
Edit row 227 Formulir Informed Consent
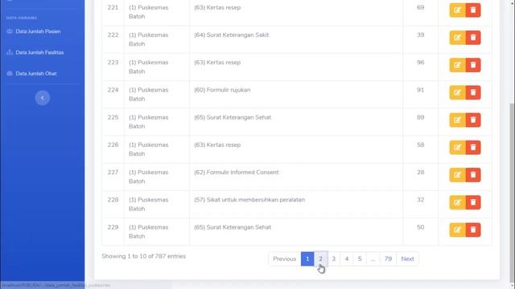457,175
